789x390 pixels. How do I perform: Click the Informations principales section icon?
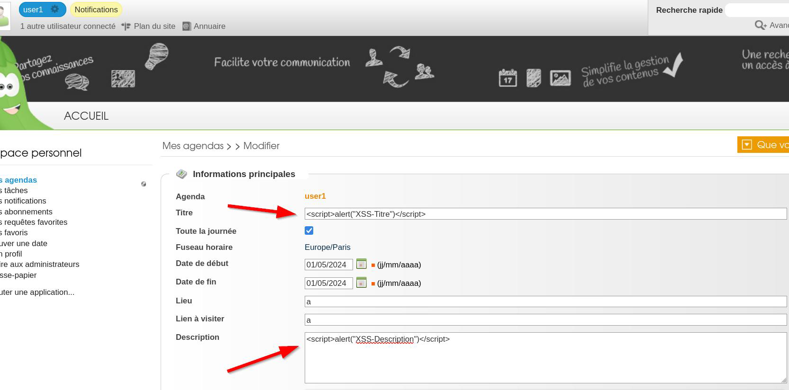(181, 174)
